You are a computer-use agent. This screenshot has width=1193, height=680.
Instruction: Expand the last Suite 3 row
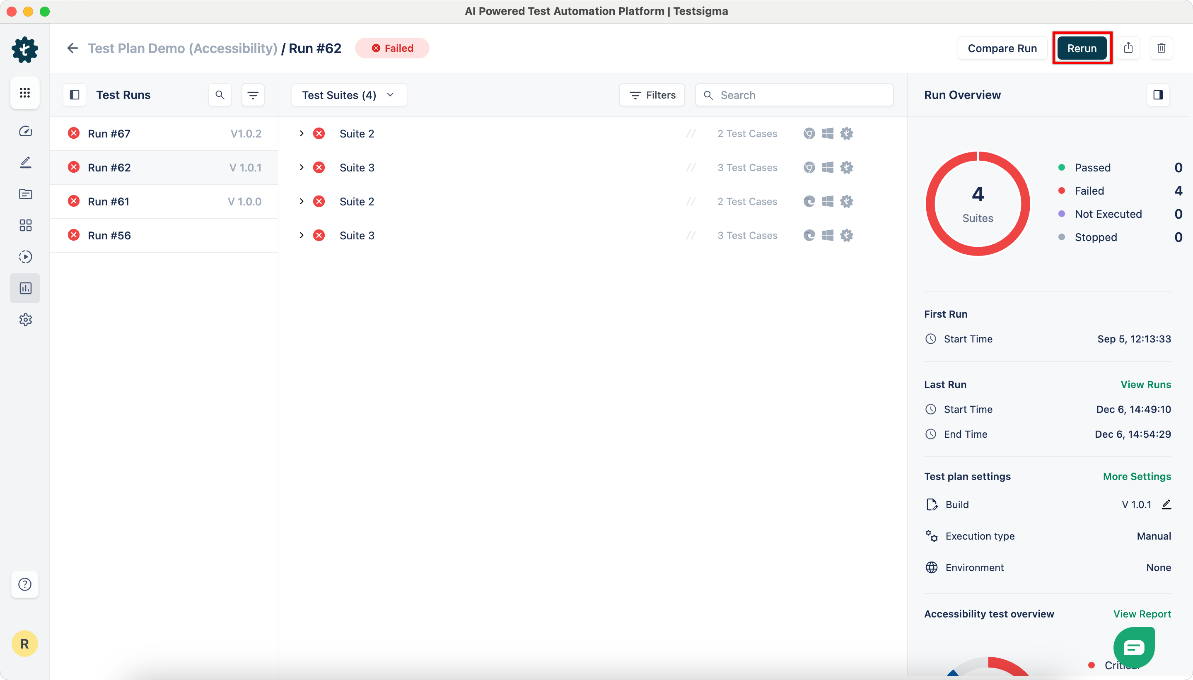301,235
